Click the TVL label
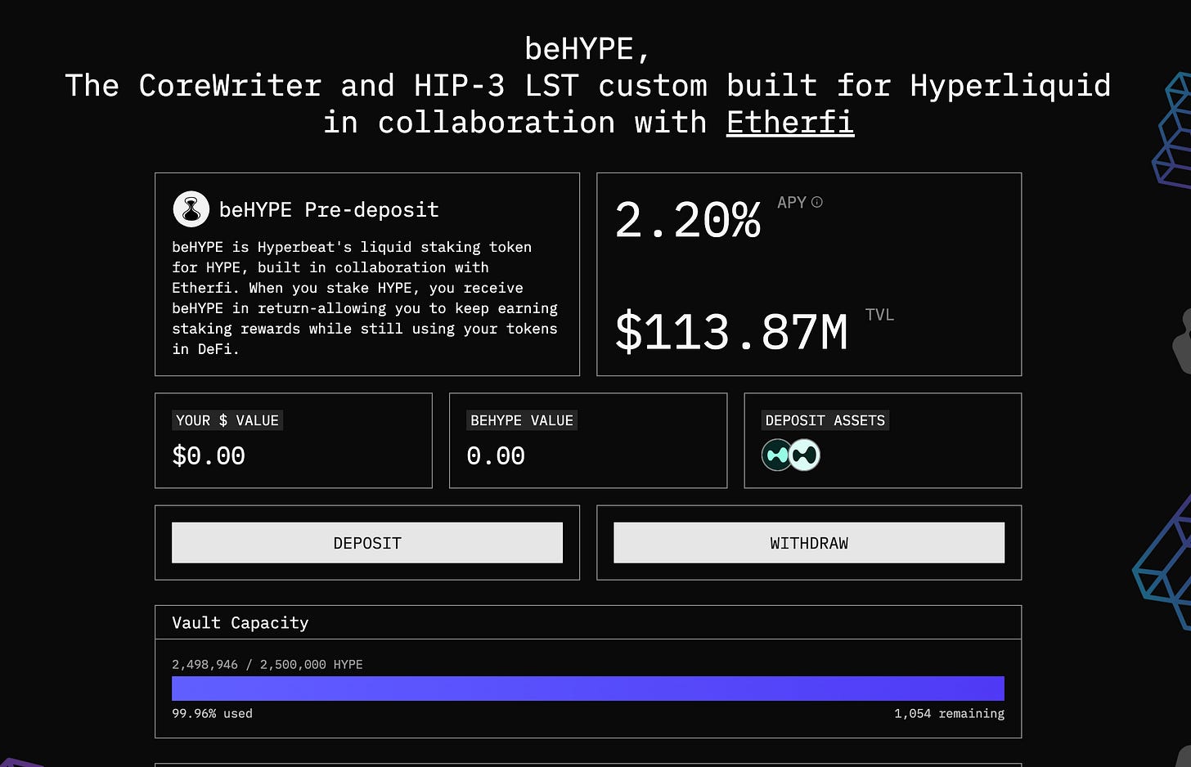This screenshot has height=767, width=1191. coord(879,315)
